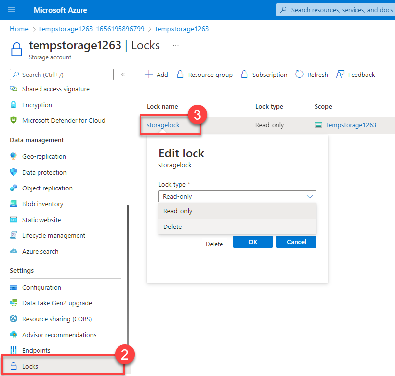Collapse the sidebar with the chevron

pos(123,75)
